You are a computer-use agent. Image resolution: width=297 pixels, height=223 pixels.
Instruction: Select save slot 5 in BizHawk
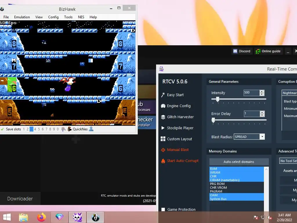[39, 129]
